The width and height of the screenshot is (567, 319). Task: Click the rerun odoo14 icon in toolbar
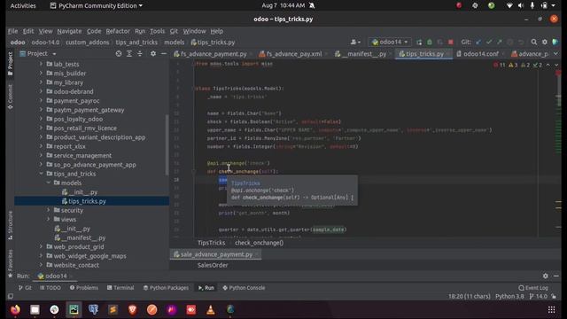coord(419,43)
